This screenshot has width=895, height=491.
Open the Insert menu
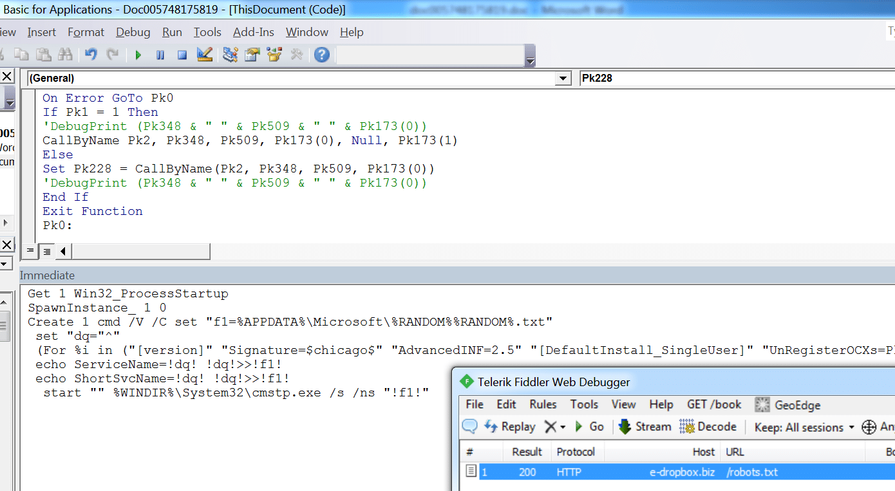coord(41,32)
